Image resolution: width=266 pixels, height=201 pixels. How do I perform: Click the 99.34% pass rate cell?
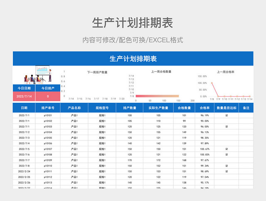point(204,166)
